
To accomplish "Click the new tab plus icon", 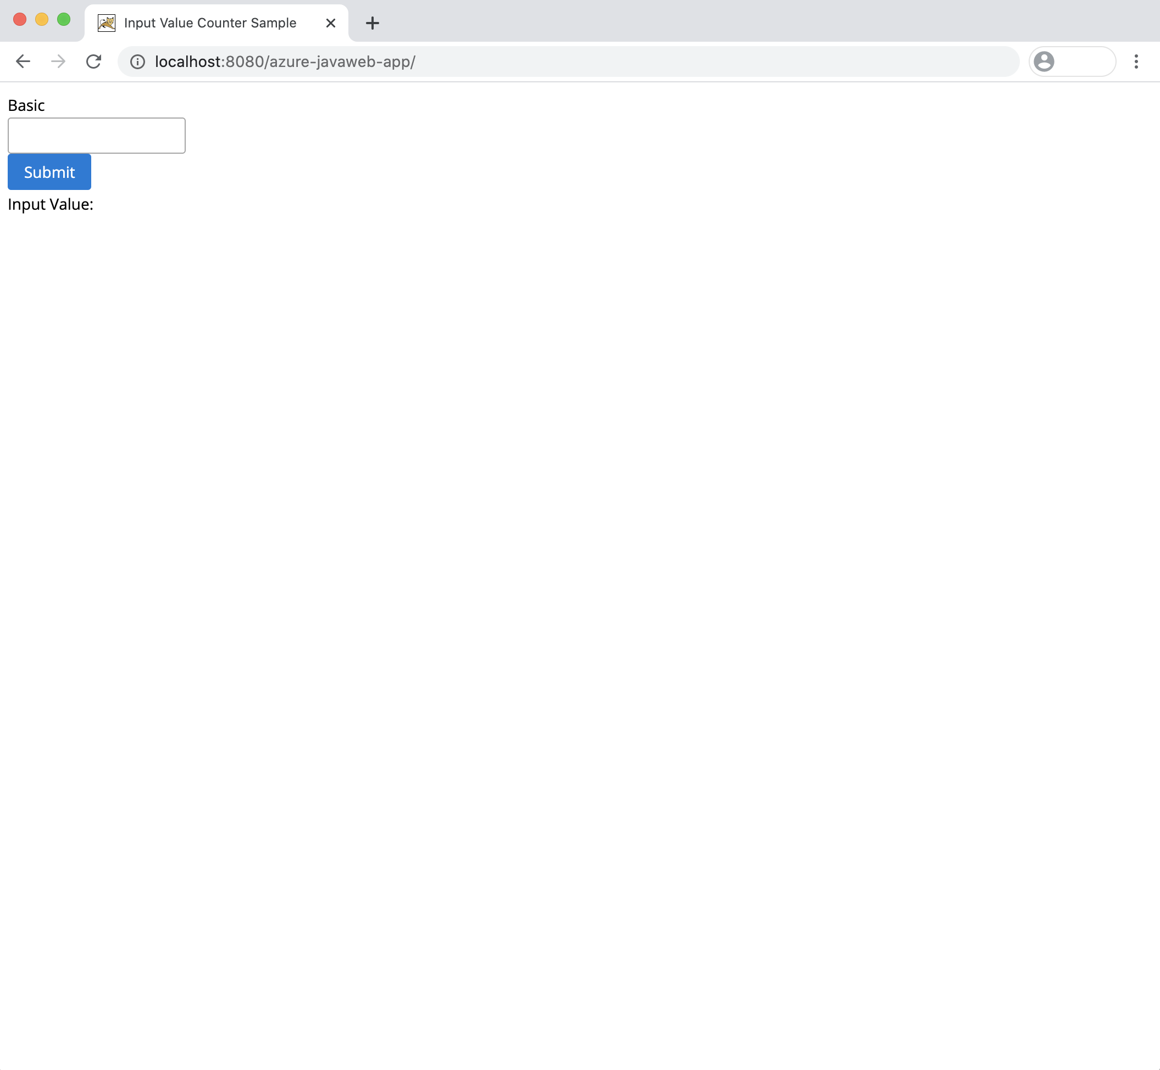I will tap(372, 22).
